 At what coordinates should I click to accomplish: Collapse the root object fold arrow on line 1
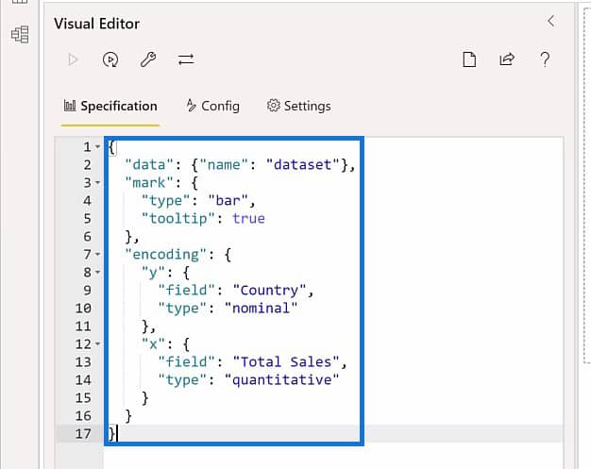tap(97, 146)
